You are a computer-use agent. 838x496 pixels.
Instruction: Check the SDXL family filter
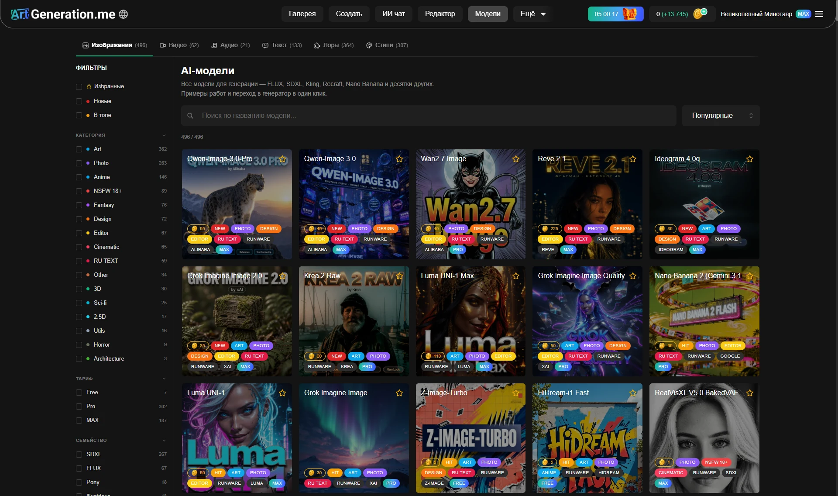pyautogui.click(x=79, y=455)
